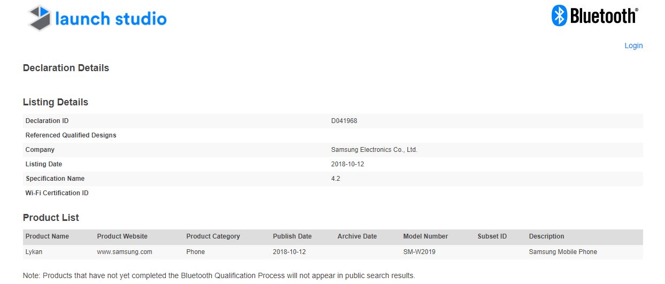Open the Login link
Image resolution: width=665 pixels, height=284 pixels.
point(633,45)
